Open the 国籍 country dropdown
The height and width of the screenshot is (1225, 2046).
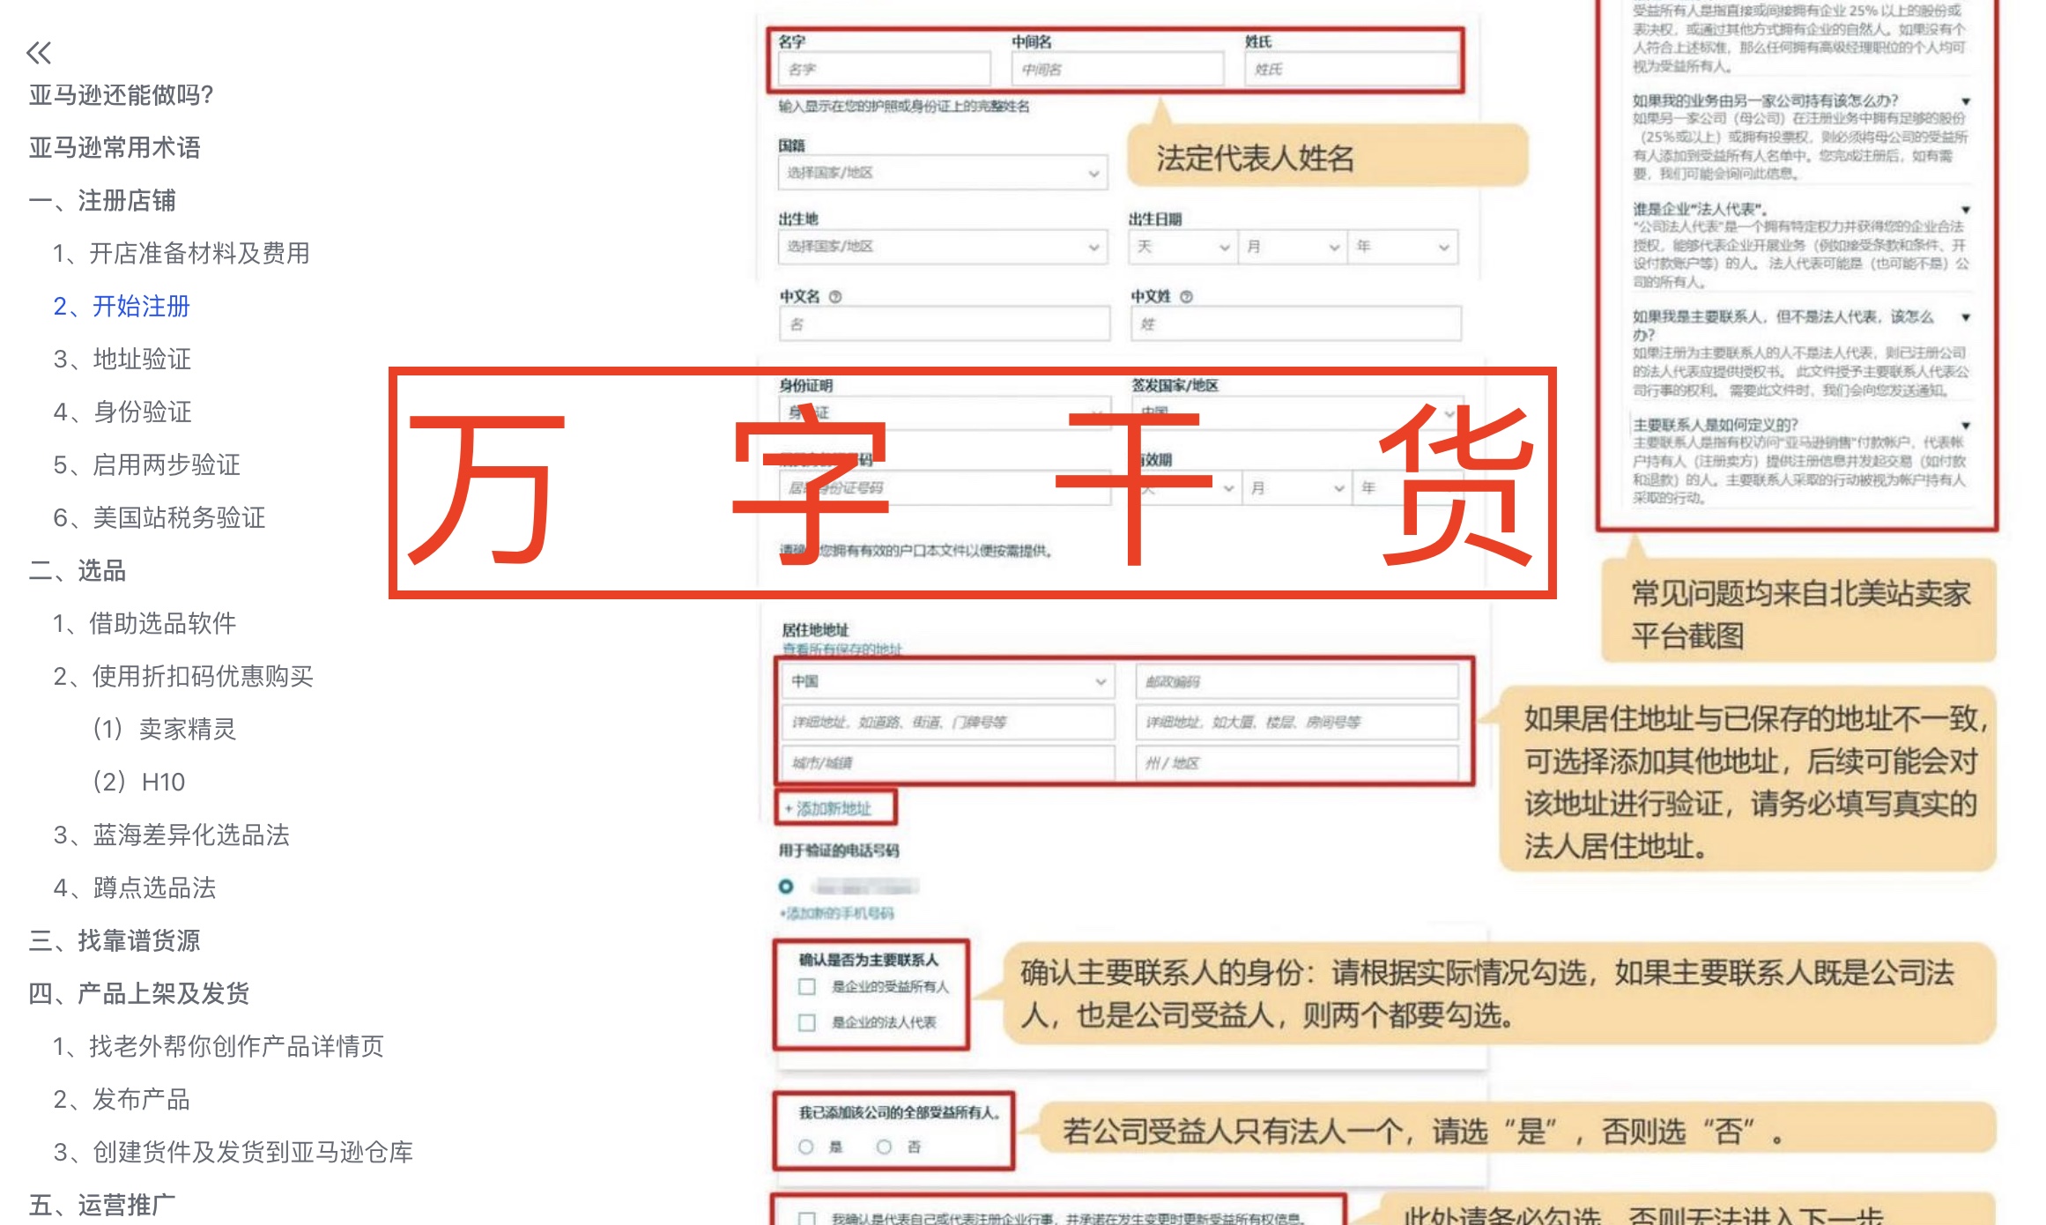(x=941, y=173)
